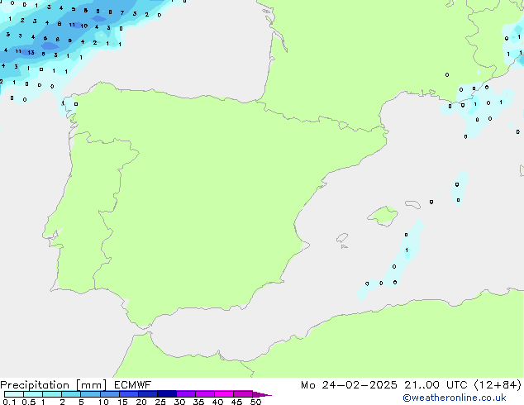
Task: Click the Mallorca island on the map
Action: coord(383,216)
